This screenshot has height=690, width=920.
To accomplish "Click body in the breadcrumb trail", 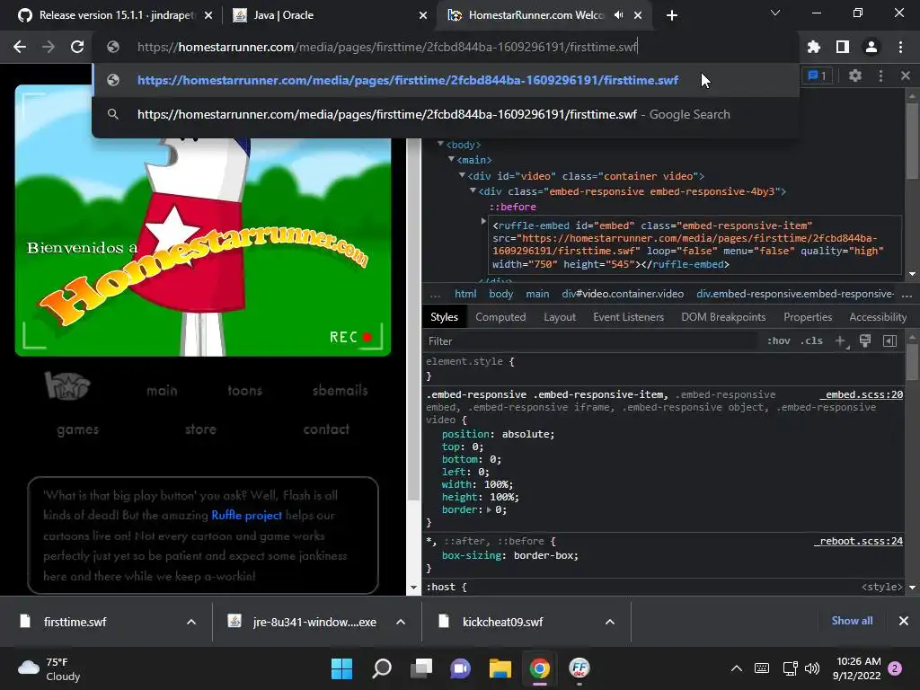I will pos(501,294).
